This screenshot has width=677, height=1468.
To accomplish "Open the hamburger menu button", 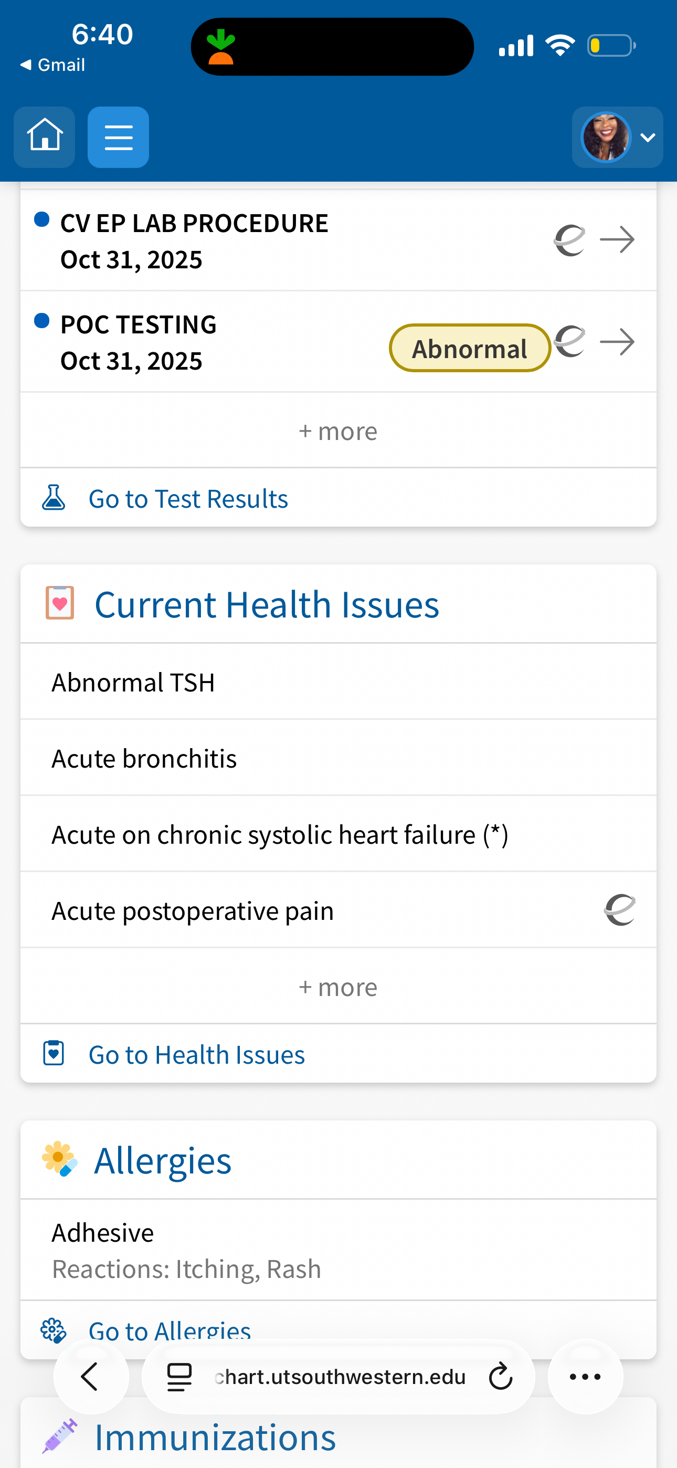I will point(118,137).
